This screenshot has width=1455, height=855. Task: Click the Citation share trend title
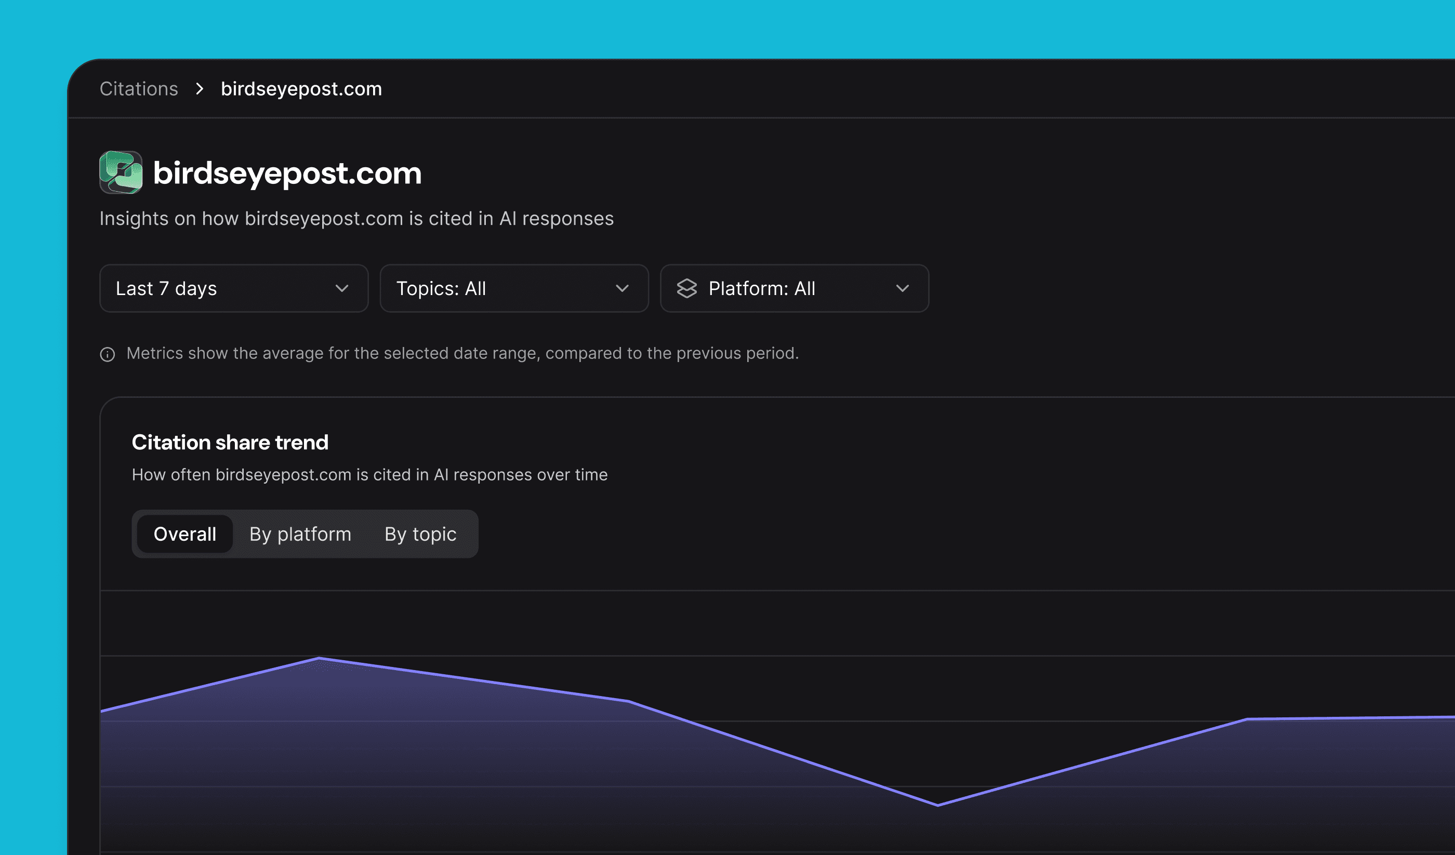click(230, 442)
